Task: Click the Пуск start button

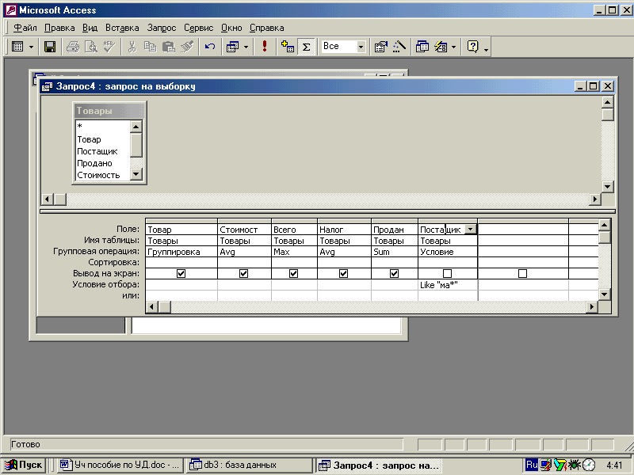Action: tap(24, 465)
